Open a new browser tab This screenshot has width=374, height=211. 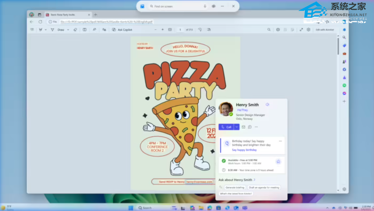96,14
